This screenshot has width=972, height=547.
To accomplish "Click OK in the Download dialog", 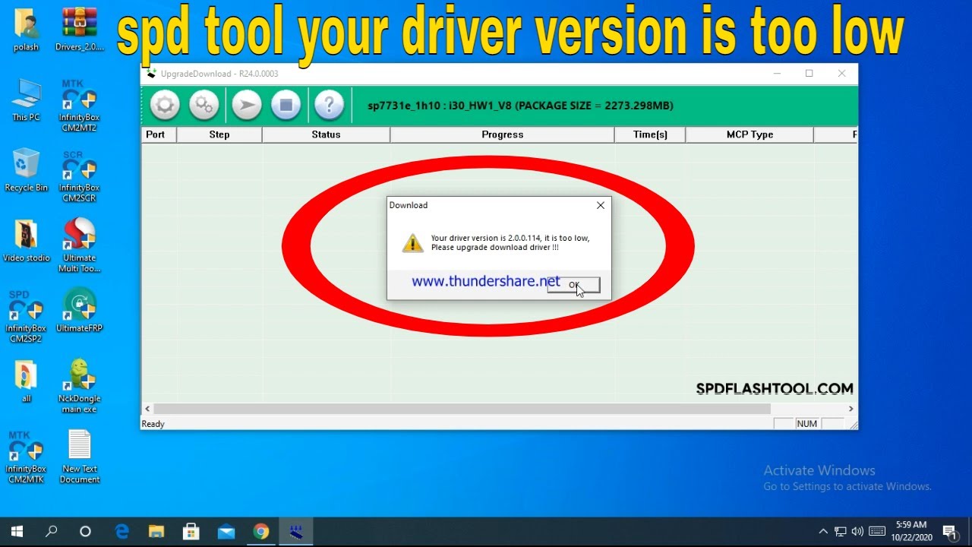I will tap(573, 285).
